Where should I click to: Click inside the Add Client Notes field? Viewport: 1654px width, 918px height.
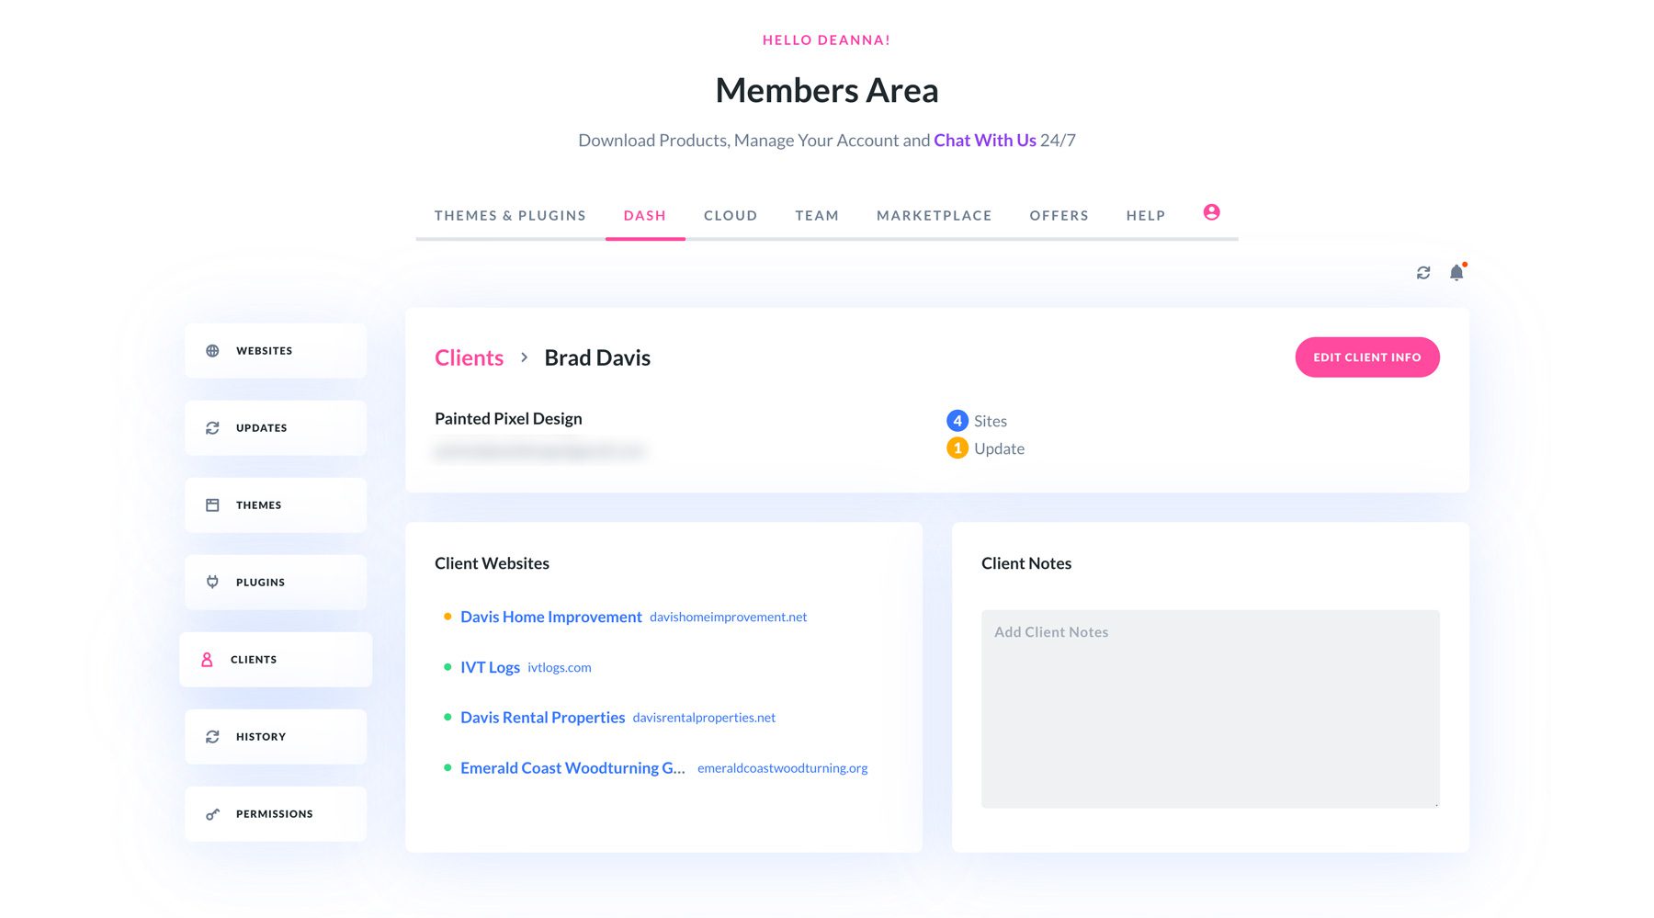click(1209, 708)
